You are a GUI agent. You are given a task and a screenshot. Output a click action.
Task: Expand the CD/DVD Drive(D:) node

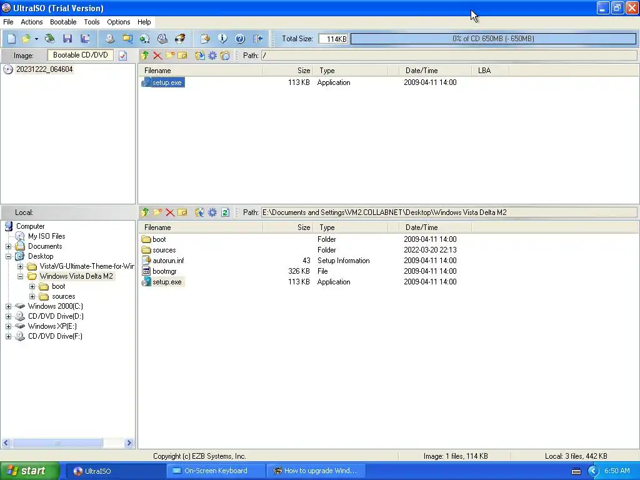8,316
